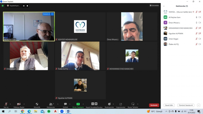
Task: Stop recording from top-left recording indicator
Action: click(x=27, y=6)
